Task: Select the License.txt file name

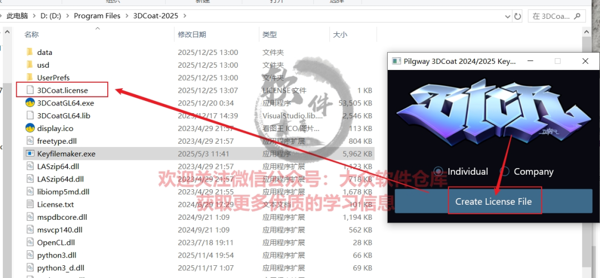Action: (56, 204)
